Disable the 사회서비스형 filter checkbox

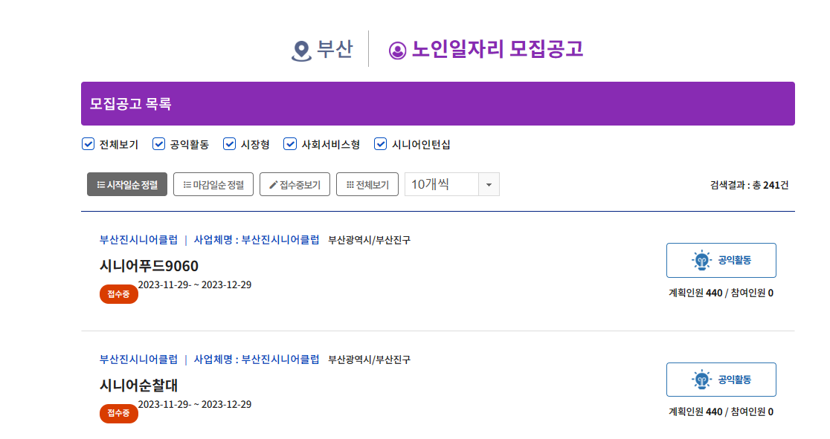tap(289, 144)
